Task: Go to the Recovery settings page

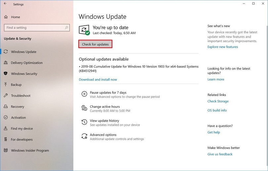Action: pos(17,107)
